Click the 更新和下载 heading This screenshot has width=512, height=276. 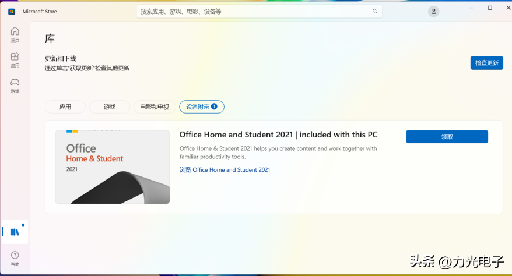coord(61,59)
